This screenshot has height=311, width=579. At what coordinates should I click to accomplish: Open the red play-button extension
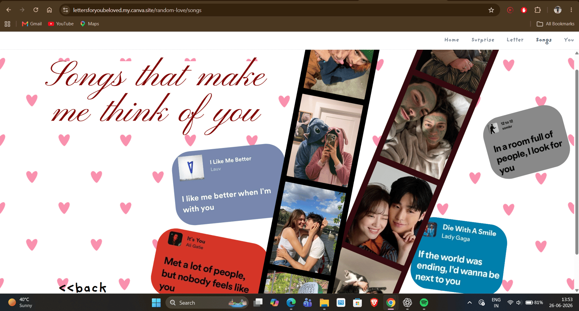[x=510, y=10]
